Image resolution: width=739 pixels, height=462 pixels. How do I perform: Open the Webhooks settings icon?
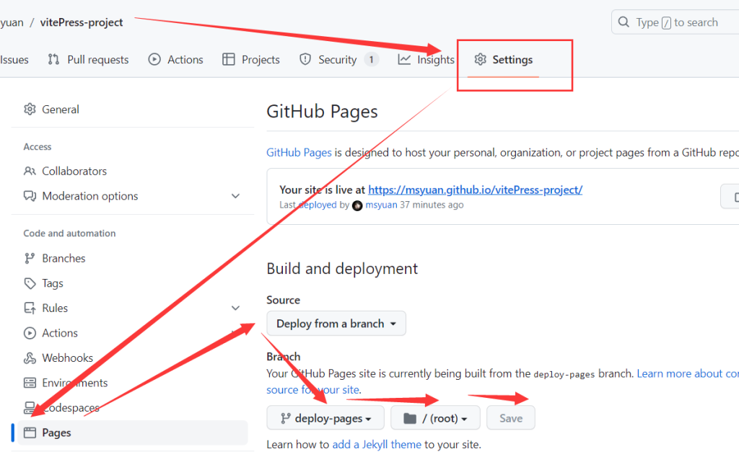30,357
